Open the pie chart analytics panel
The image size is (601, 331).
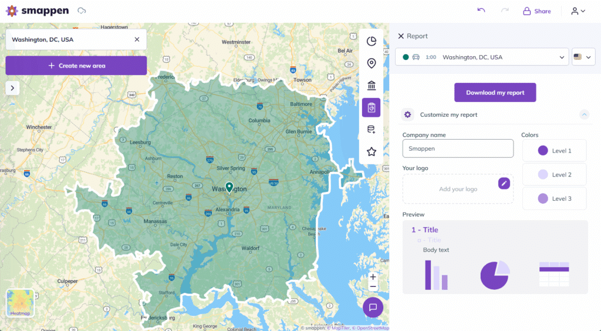(x=371, y=41)
